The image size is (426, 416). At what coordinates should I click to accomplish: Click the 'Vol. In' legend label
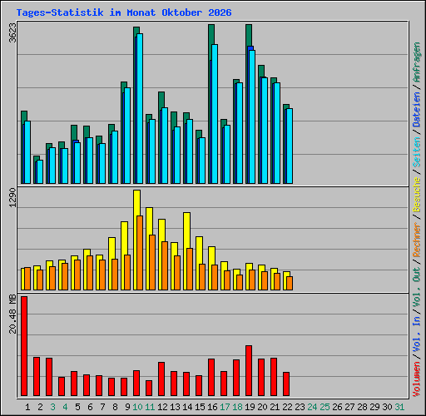pos(417,334)
